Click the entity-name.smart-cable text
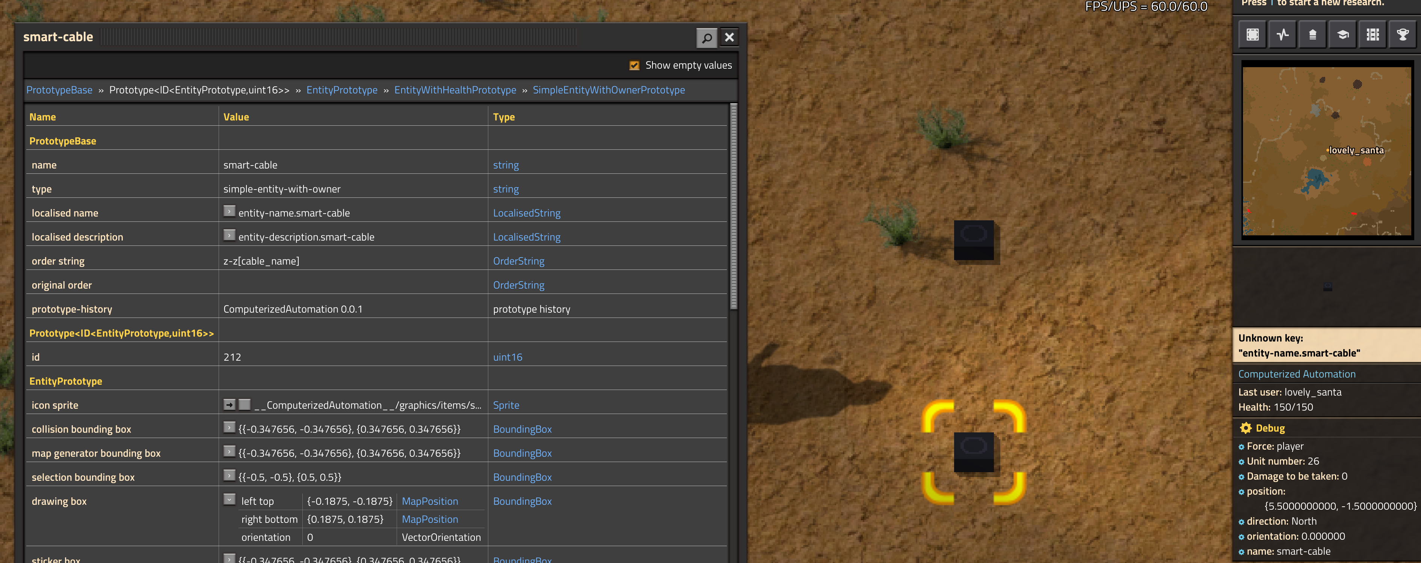The image size is (1421, 563). [294, 213]
